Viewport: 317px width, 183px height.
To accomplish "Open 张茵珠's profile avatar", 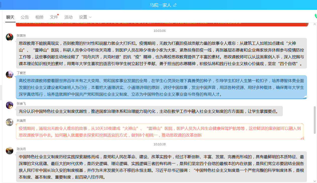I will (x=10, y=37).
